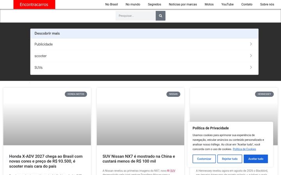
Task: Select the SUVs list item
Action: click(144, 68)
